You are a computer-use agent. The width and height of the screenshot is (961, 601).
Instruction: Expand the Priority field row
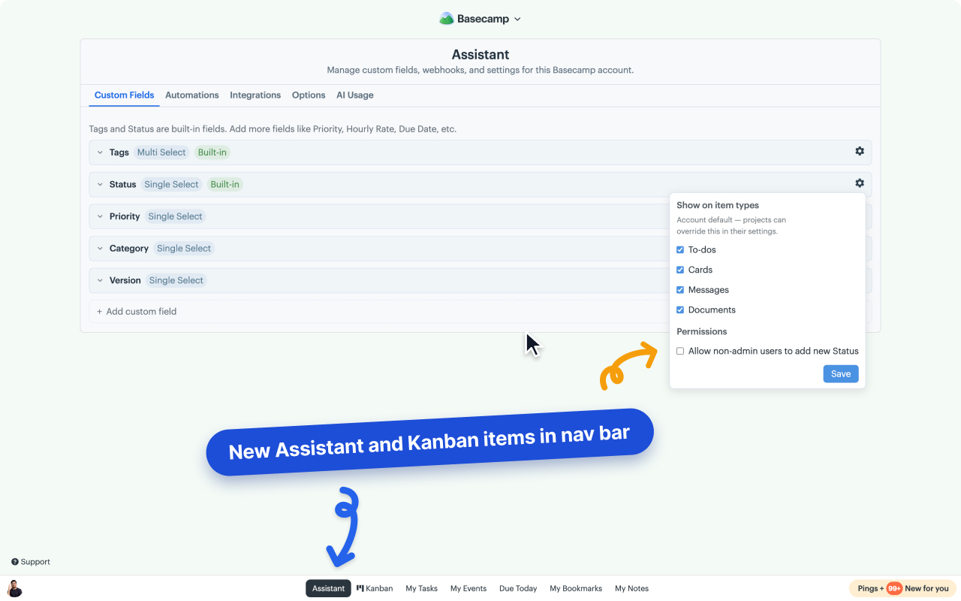pyautogui.click(x=100, y=216)
